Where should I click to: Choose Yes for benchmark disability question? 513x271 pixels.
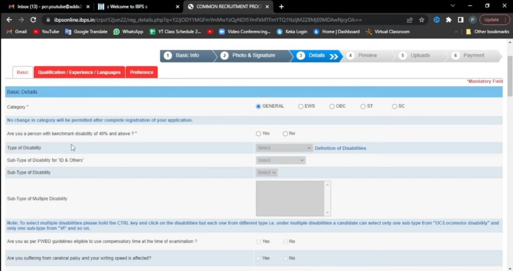[x=259, y=133]
